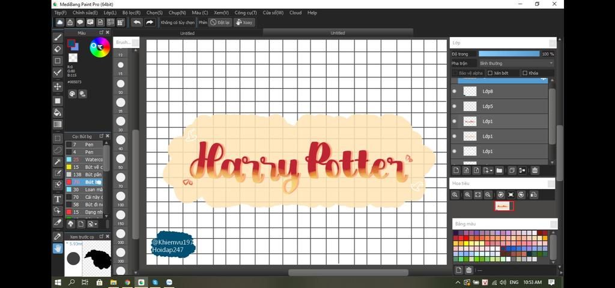
Task: Click the foreground color swatch
Action: 71,43
